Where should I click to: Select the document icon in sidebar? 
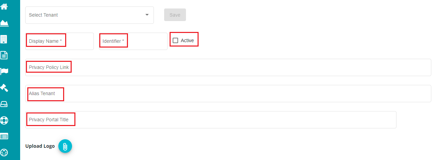(x=4, y=55)
